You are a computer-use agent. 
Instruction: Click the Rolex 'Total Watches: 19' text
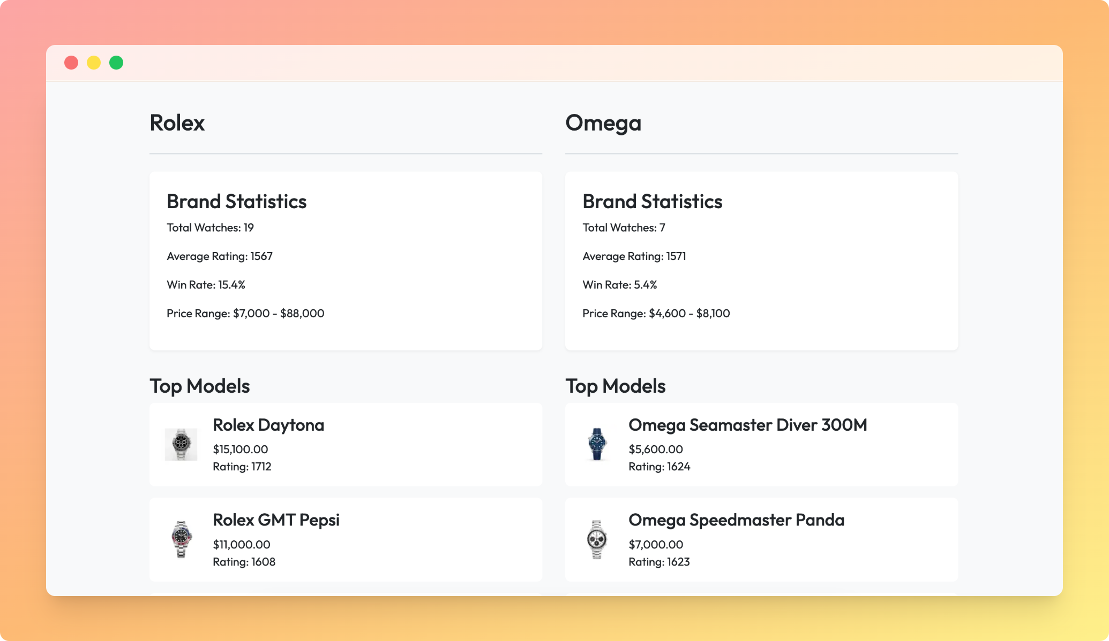pos(210,227)
